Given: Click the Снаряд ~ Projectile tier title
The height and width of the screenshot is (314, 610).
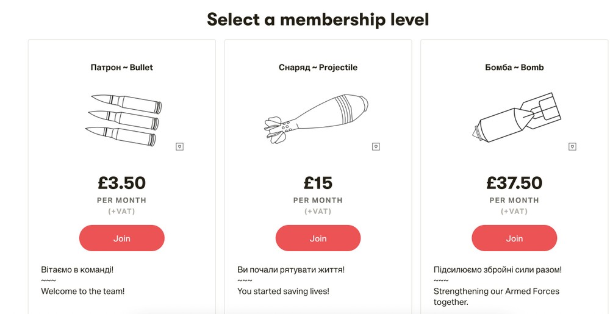Looking at the screenshot, I should [318, 68].
